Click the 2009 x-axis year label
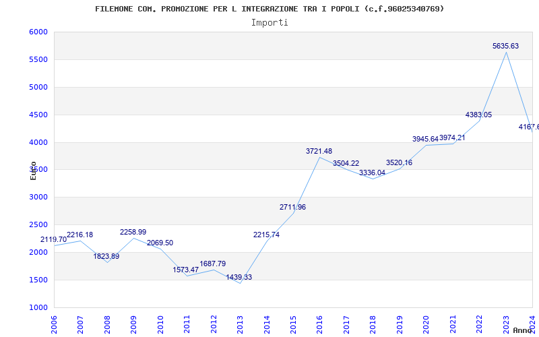 [133, 324]
